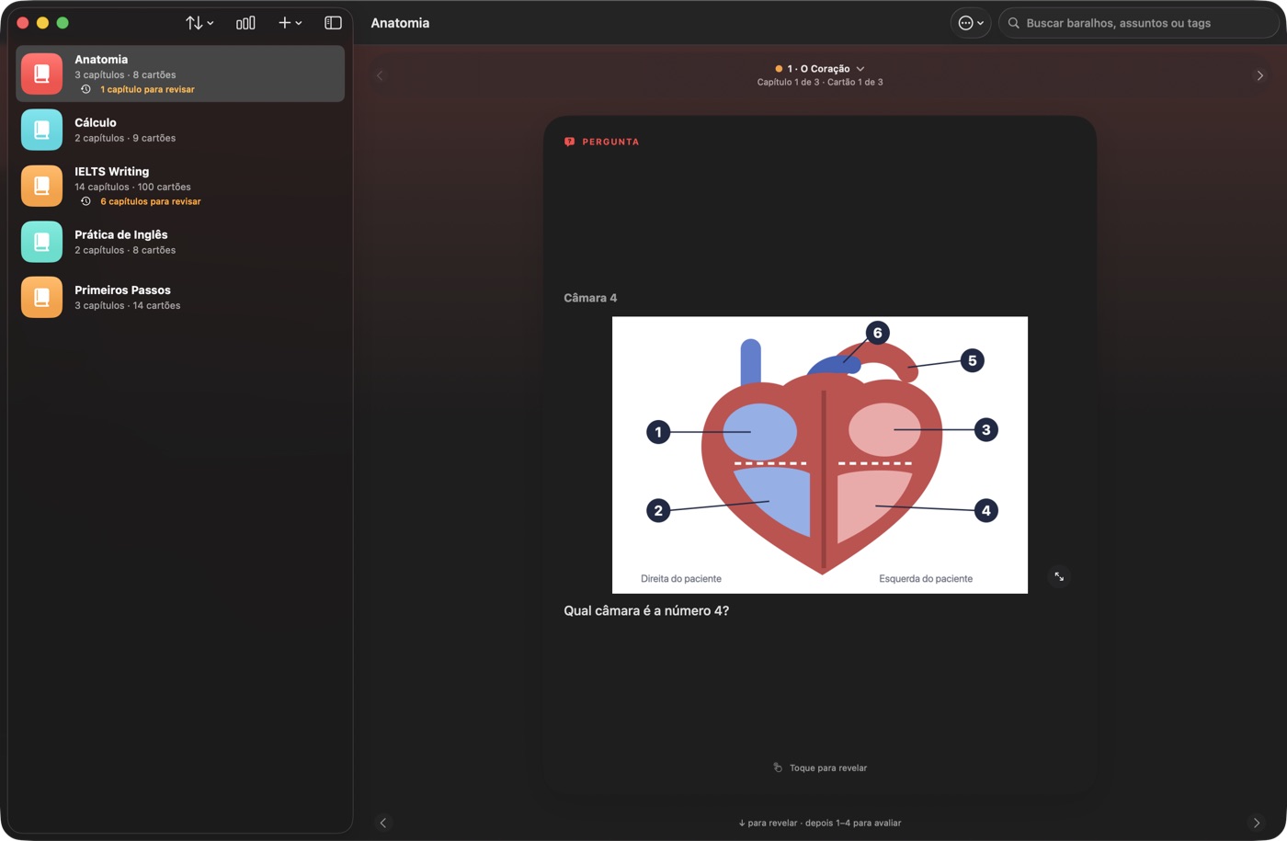Image resolution: width=1287 pixels, height=841 pixels.
Task: Click '1 capítulo para revisar' under Anatomia
Action: (147, 89)
